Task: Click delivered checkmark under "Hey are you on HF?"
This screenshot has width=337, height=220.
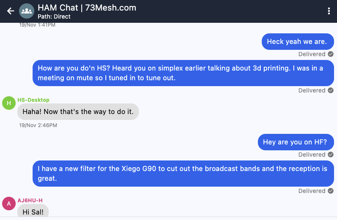Action: (x=331, y=155)
